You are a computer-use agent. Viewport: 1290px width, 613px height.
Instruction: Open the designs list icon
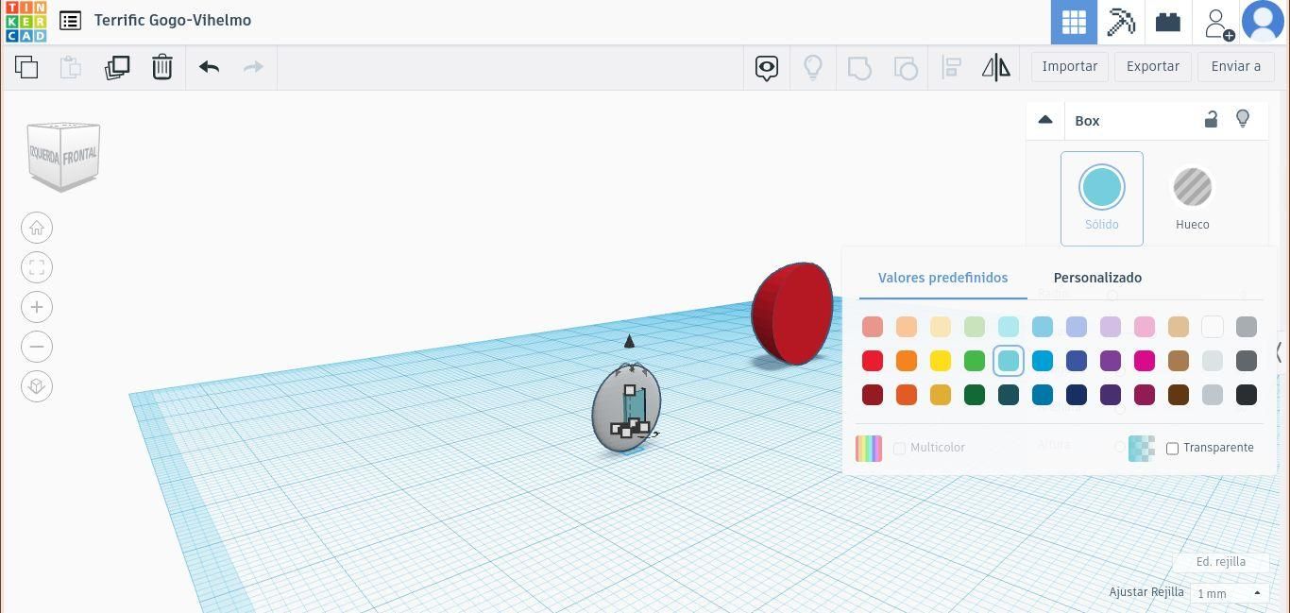point(70,21)
